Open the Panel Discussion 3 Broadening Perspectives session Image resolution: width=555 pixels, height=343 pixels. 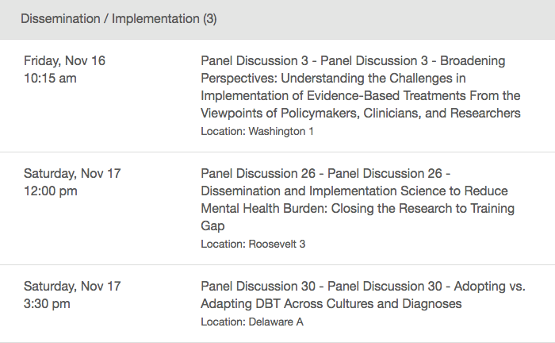tap(360, 87)
